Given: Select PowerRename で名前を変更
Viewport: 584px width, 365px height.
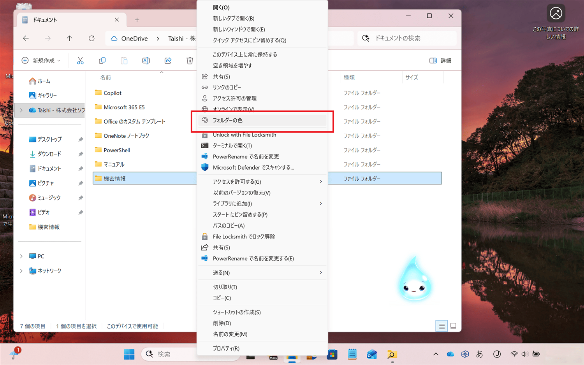Looking at the screenshot, I should (x=262, y=156).
